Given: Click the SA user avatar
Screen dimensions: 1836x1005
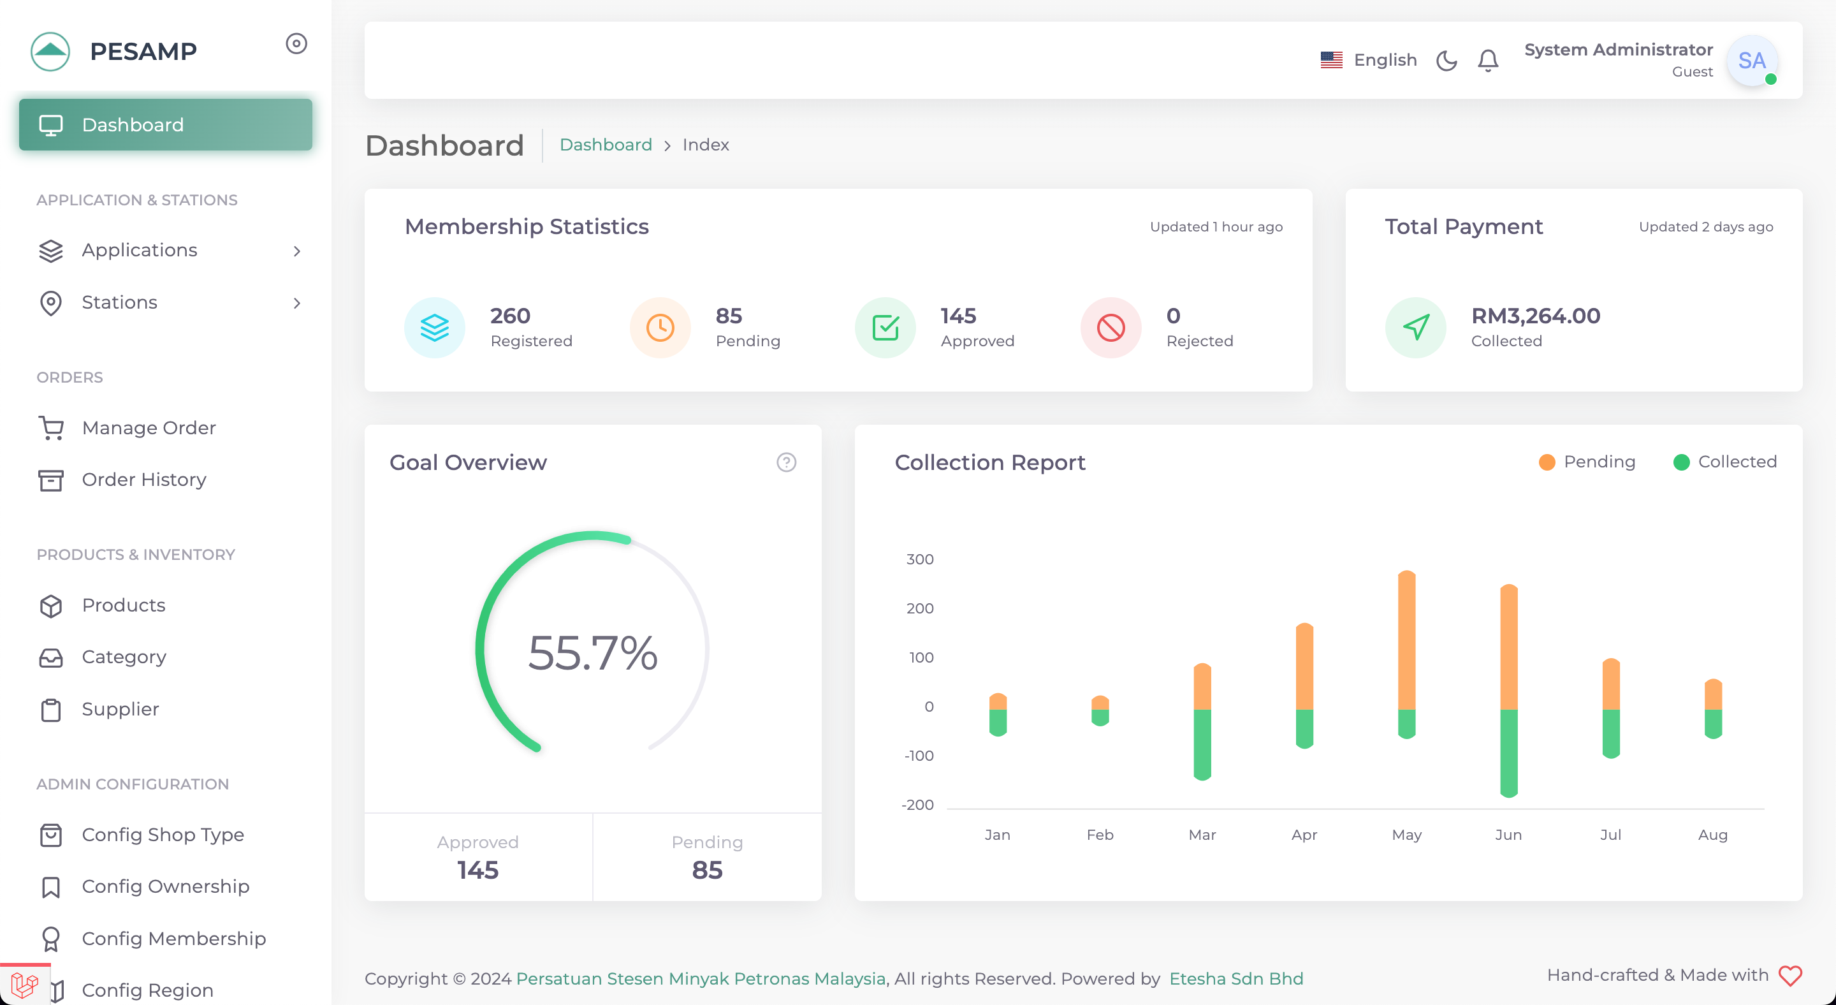Looking at the screenshot, I should pos(1751,61).
